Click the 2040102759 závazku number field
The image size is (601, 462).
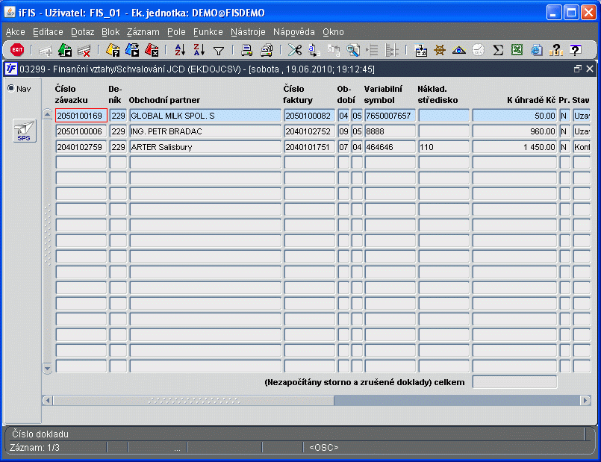[81, 147]
